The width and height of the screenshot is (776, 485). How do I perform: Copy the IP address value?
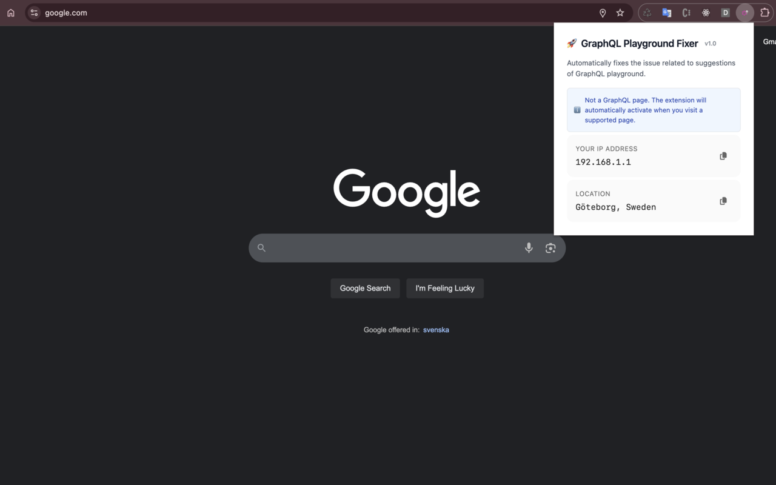coord(723,156)
